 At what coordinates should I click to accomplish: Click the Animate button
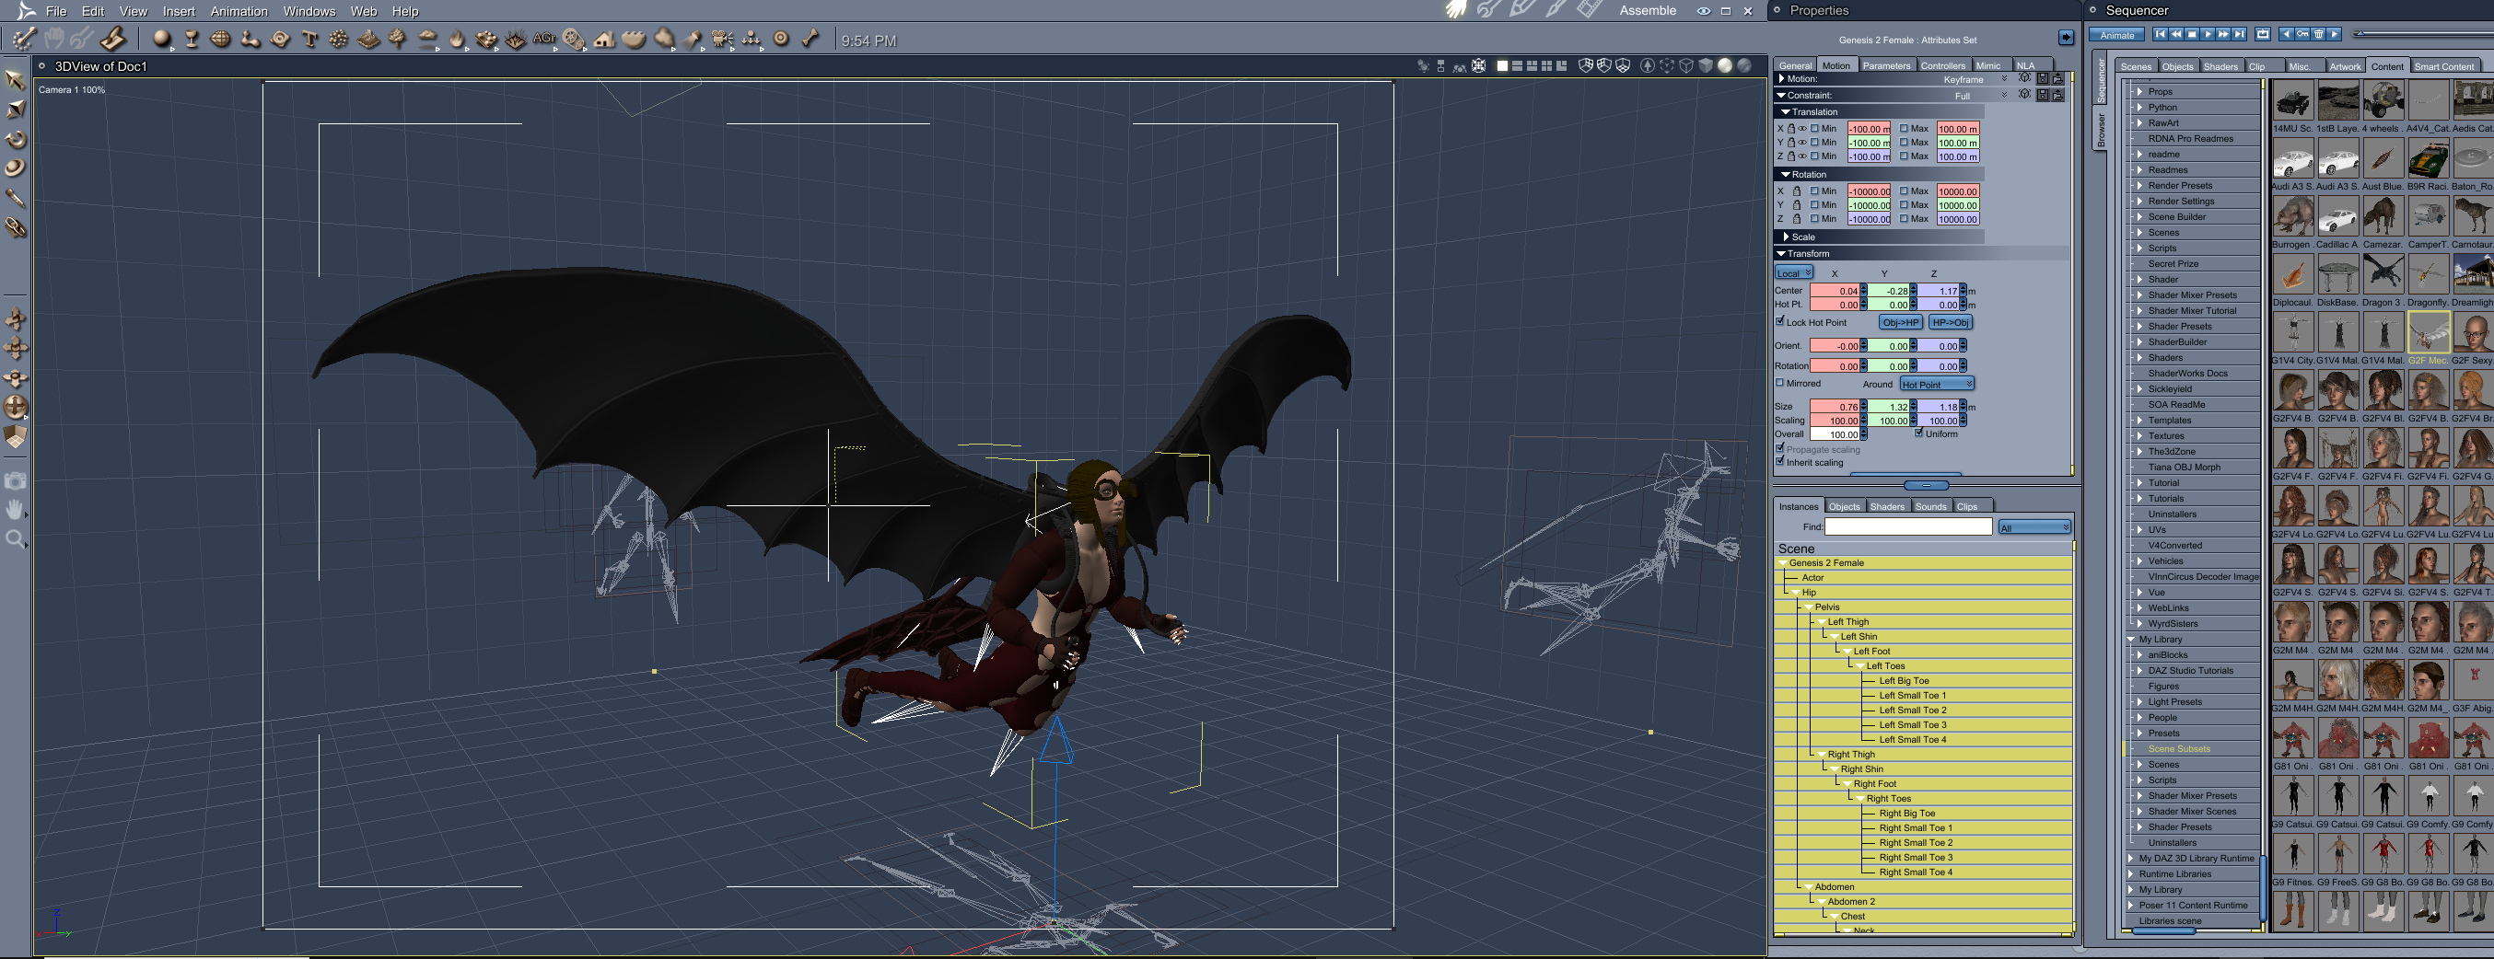pyautogui.click(x=2116, y=35)
